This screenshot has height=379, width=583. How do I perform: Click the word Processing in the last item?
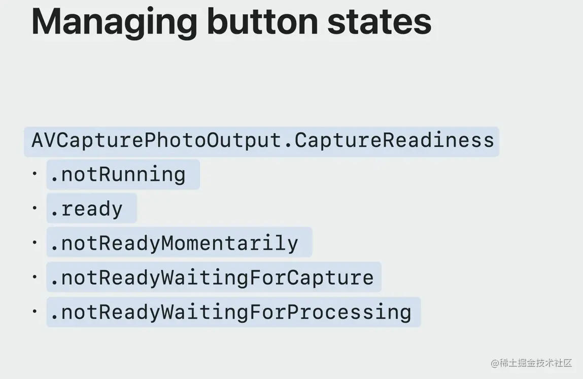point(349,312)
